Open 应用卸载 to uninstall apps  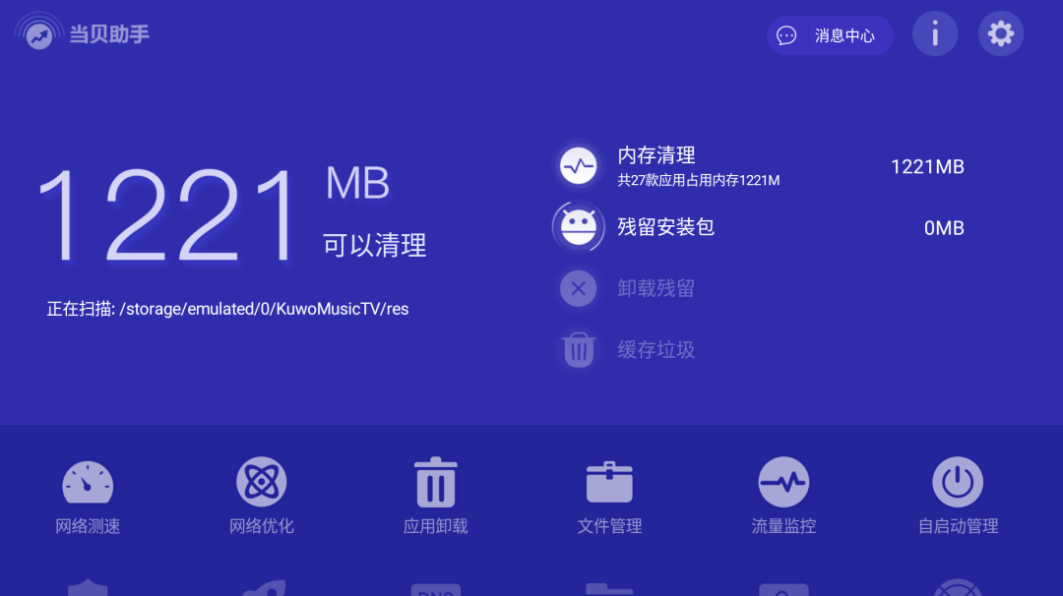[x=434, y=497]
